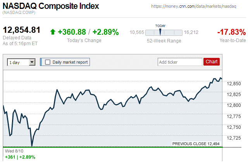The width and height of the screenshot is (248, 162).
Task: Click the 12,854.81 index price
Action: [x=22, y=30]
